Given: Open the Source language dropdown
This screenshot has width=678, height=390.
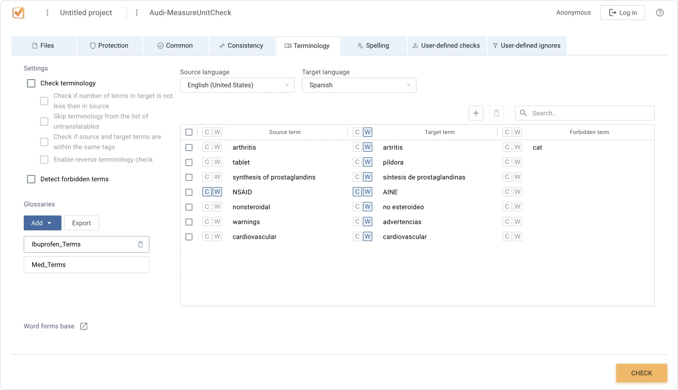Looking at the screenshot, I should (x=237, y=85).
